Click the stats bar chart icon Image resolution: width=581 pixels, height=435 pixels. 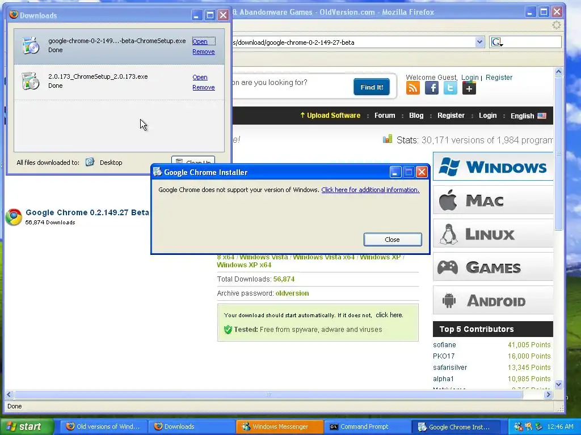pos(387,139)
